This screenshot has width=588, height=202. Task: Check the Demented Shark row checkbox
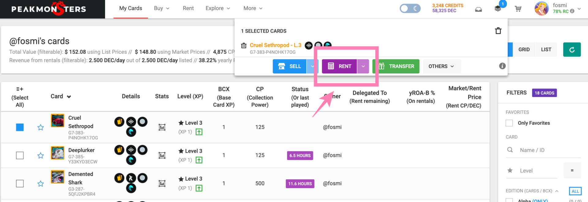20,184
